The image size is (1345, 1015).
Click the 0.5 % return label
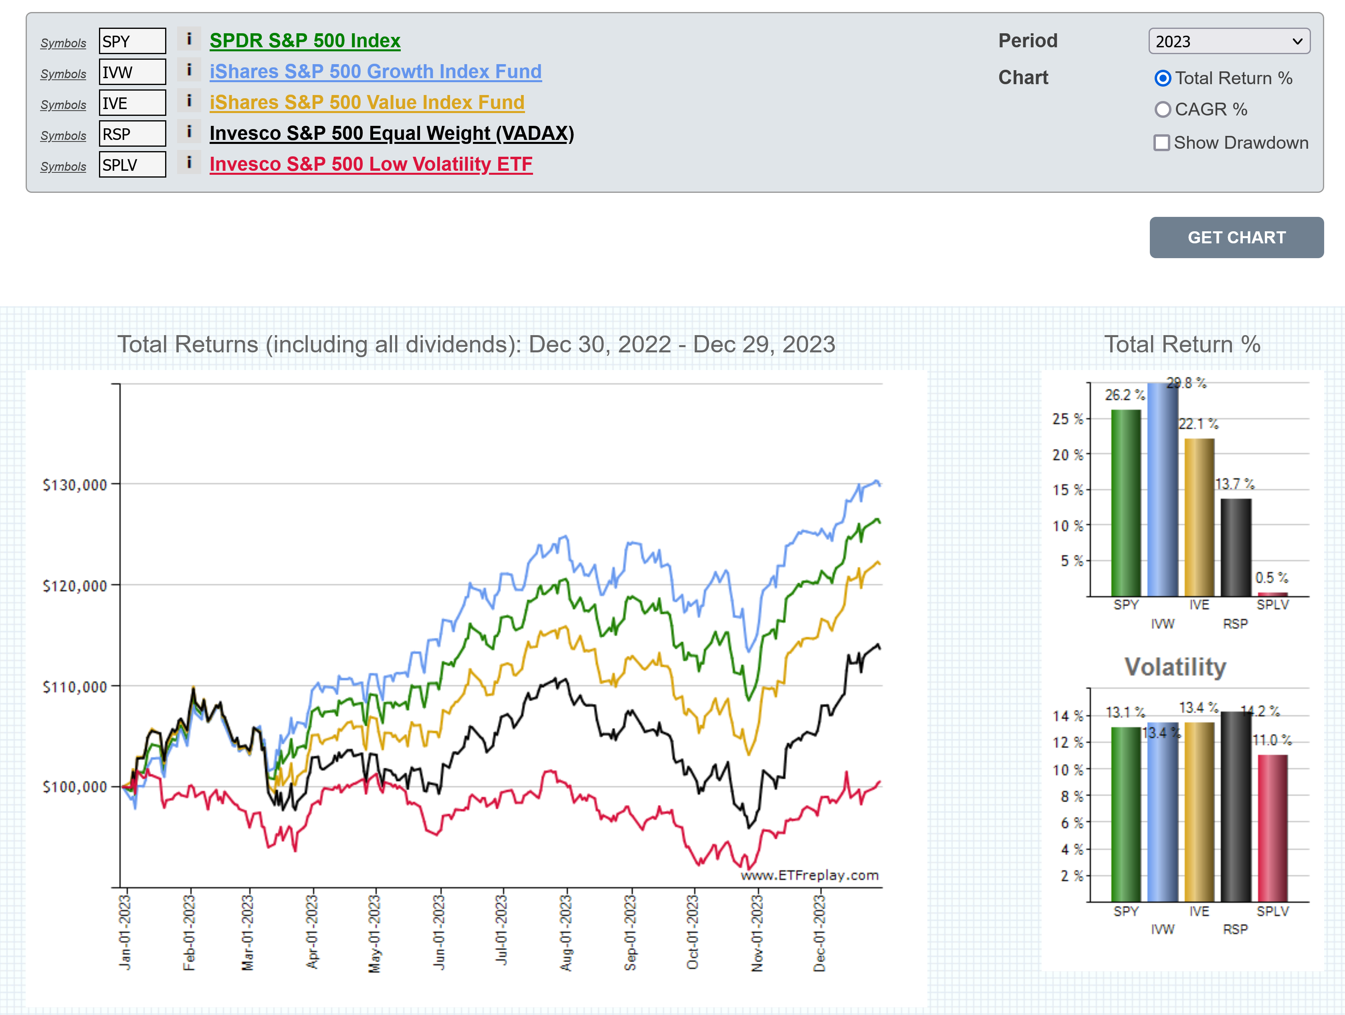coord(1271,578)
